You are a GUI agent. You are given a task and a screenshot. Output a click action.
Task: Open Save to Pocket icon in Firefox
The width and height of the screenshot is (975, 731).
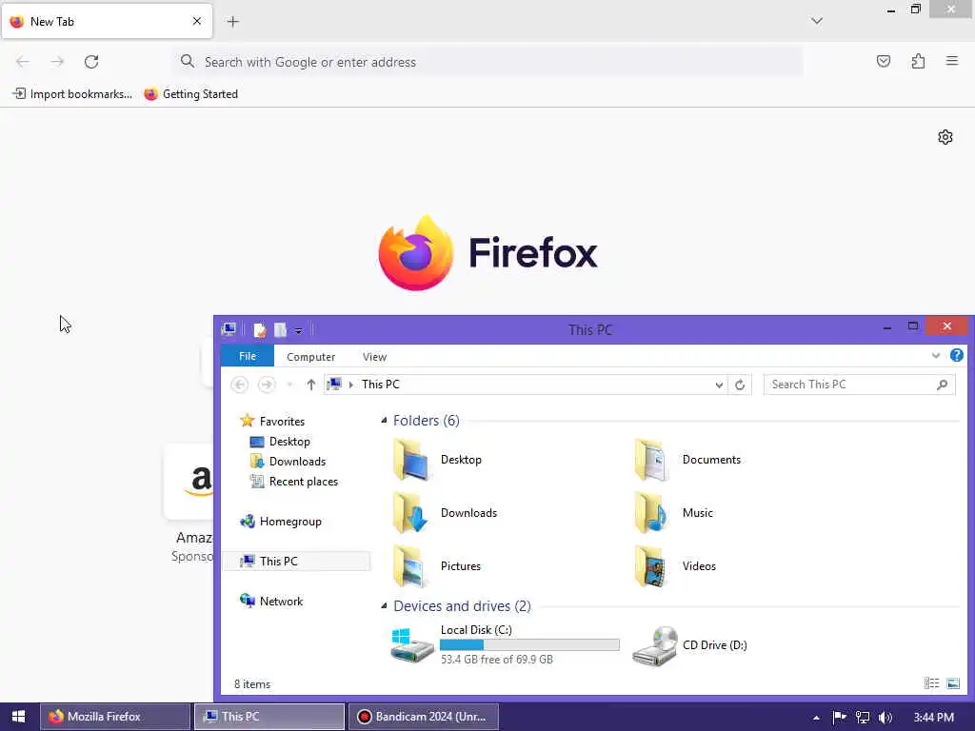883,61
